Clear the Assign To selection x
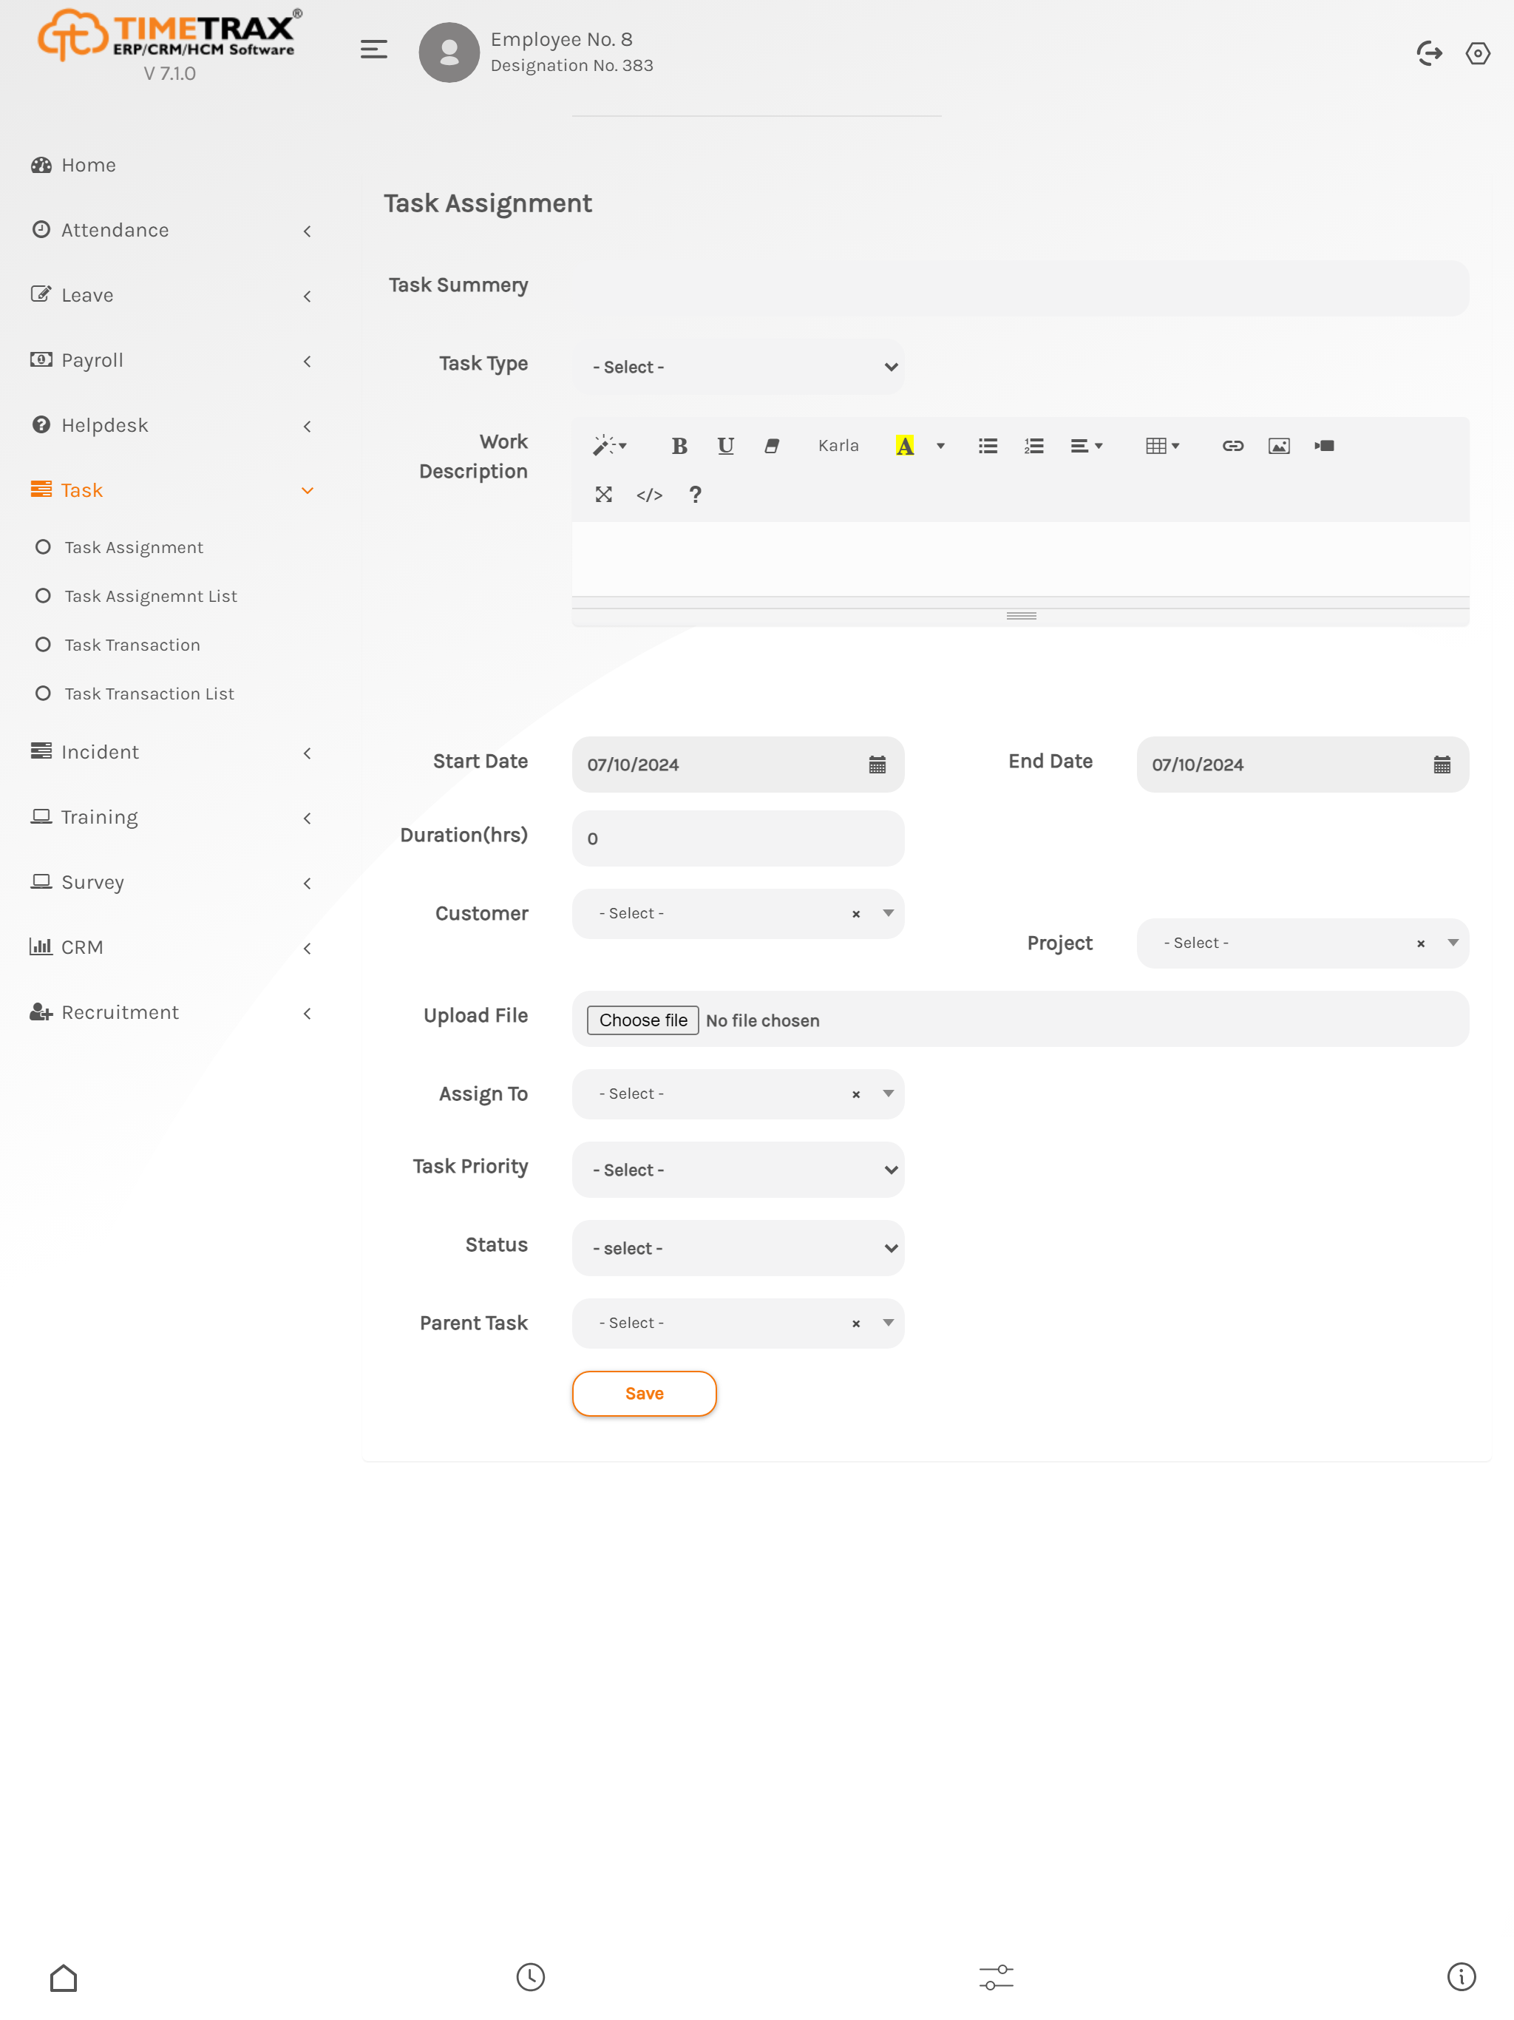Image resolution: width=1514 pixels, height=2020 pixels. tap(855, 1095)
